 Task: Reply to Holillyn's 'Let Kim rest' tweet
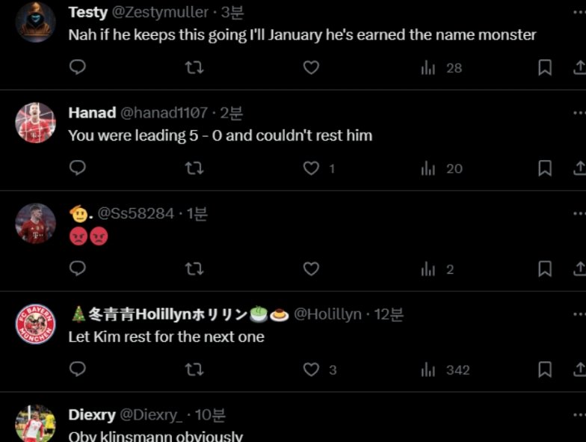78,369
